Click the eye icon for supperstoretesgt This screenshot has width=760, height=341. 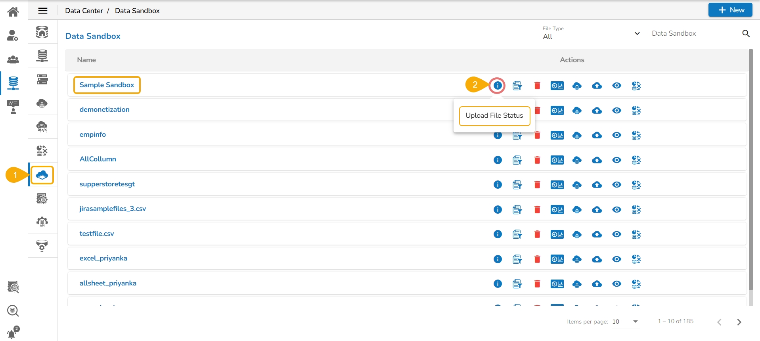pos(616,185)
